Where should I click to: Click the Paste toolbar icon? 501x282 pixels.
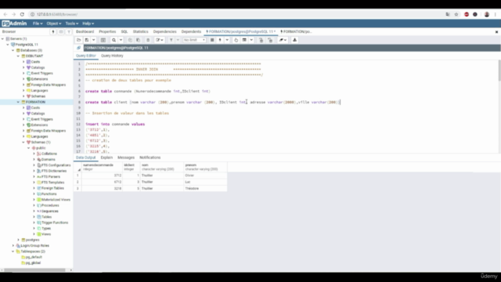tap(138, 40)
